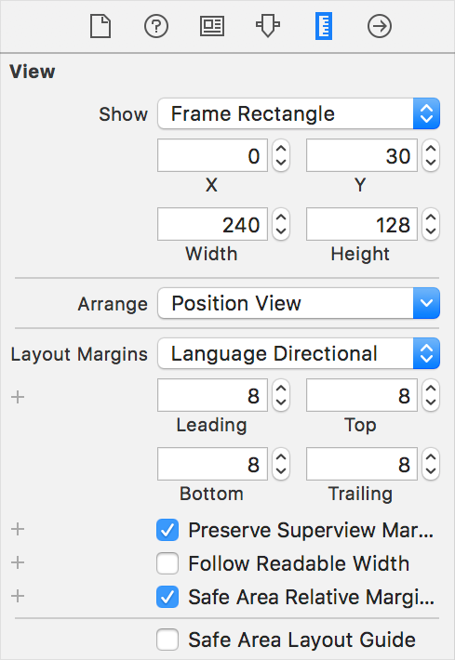
Task: Enable Follow Readable Width checkbox
Action: [167, 563]
